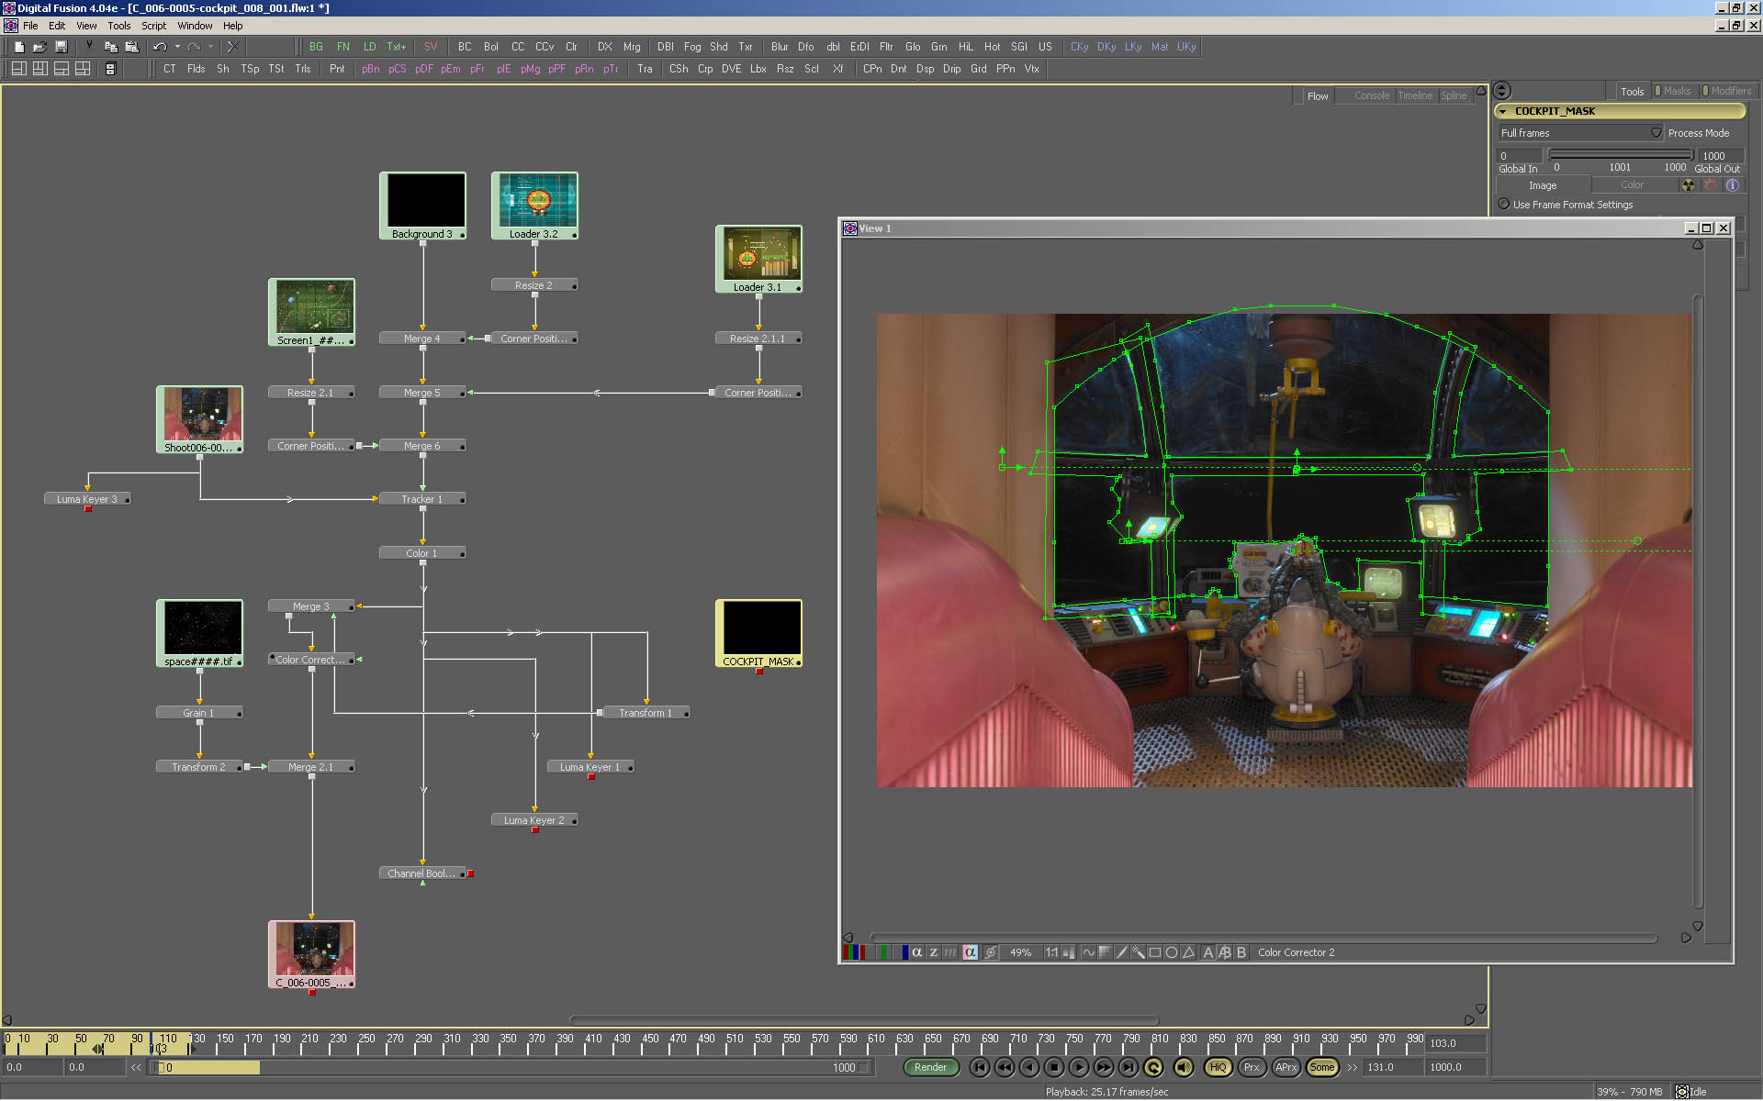The height and width of the screenshot is (1101, 1763).
Task: Toggle the target lock icon in viewer
Action: click(x=991, y=952)
